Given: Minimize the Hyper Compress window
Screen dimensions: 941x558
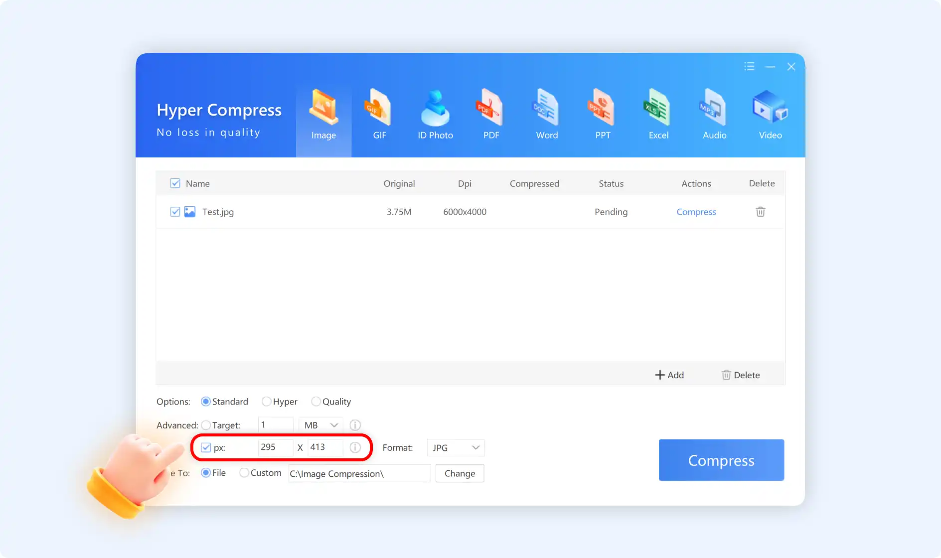Looking at the screenshot, I should 770,67.
